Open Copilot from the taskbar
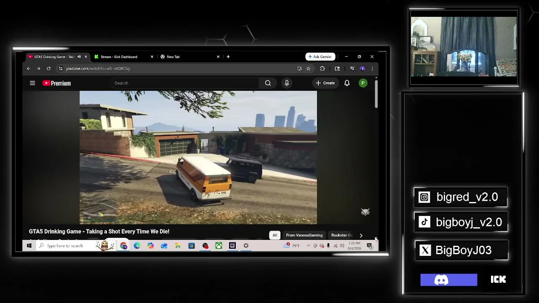Viewport: 539px width, 303px height. (151, 246)
